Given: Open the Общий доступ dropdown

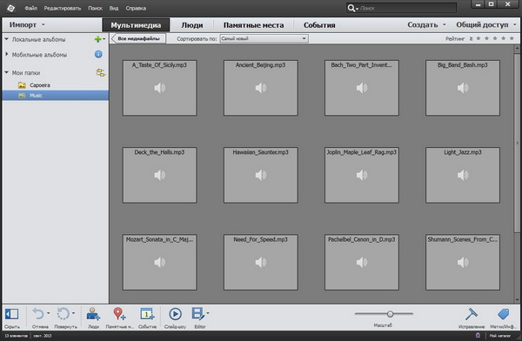Looking at the screenshot, I should tap(485, 24).
